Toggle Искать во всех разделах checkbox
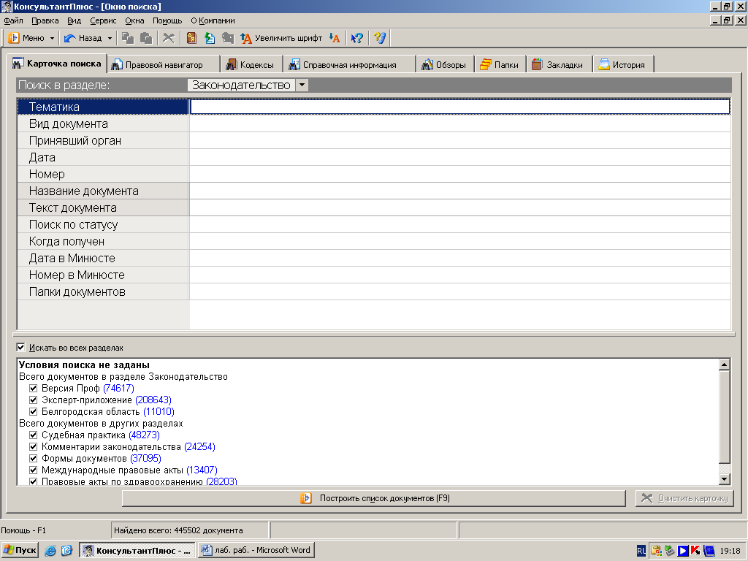Screen dimensions: 748x561 coord(20,347)
